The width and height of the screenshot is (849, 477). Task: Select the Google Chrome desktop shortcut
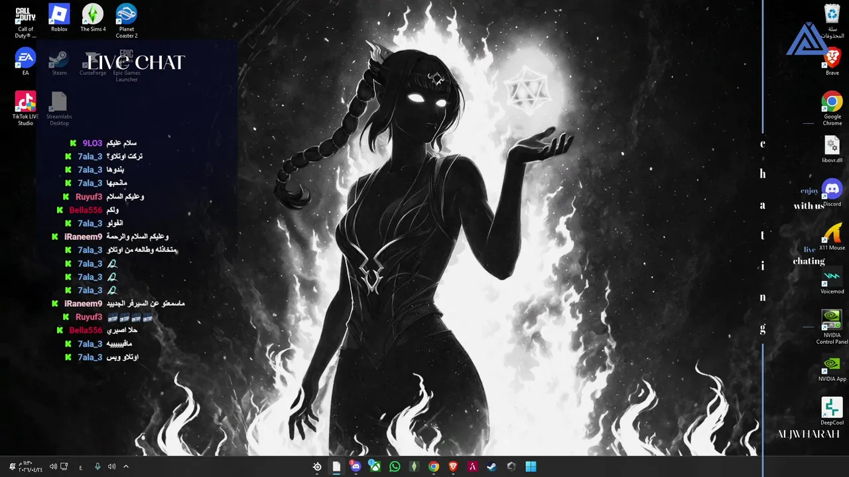832,109
